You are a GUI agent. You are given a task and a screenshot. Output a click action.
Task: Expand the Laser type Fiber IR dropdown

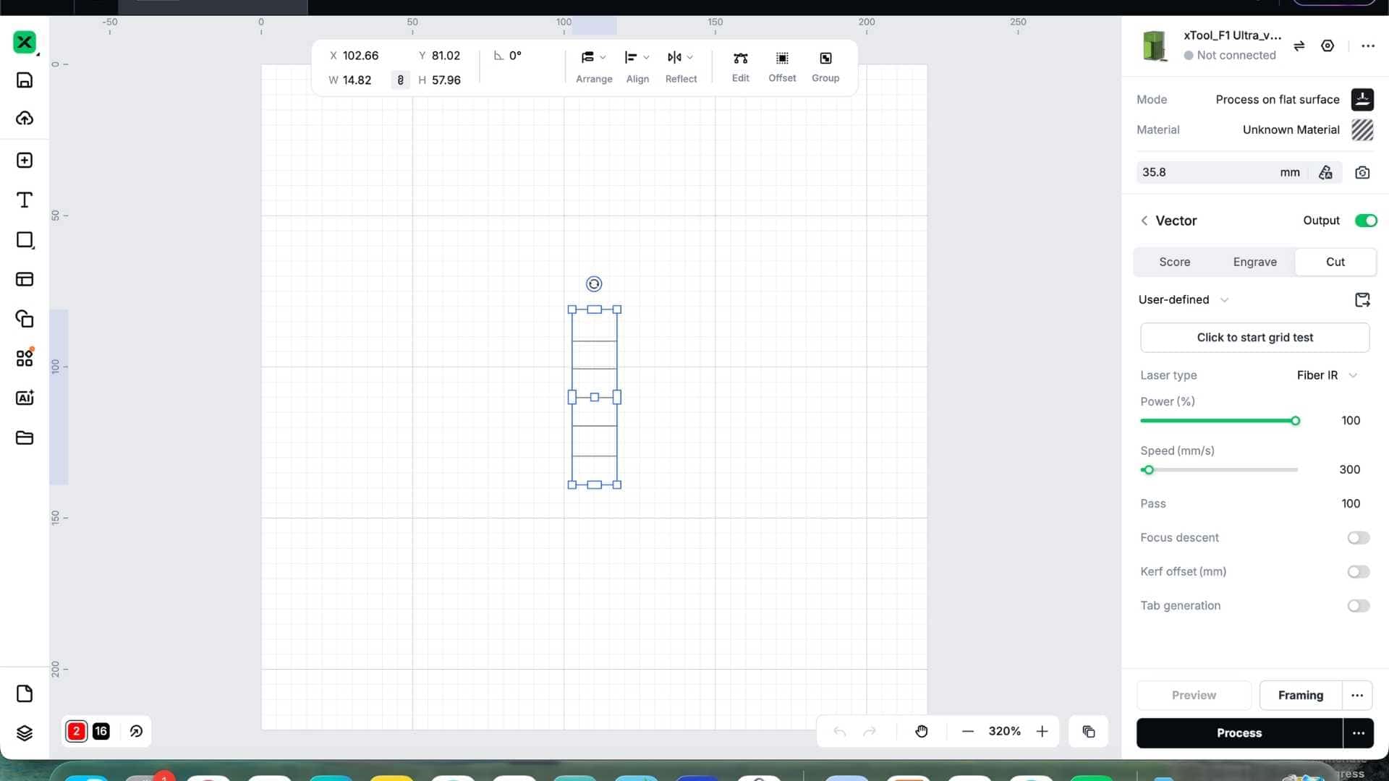[x=1327, y=375]
